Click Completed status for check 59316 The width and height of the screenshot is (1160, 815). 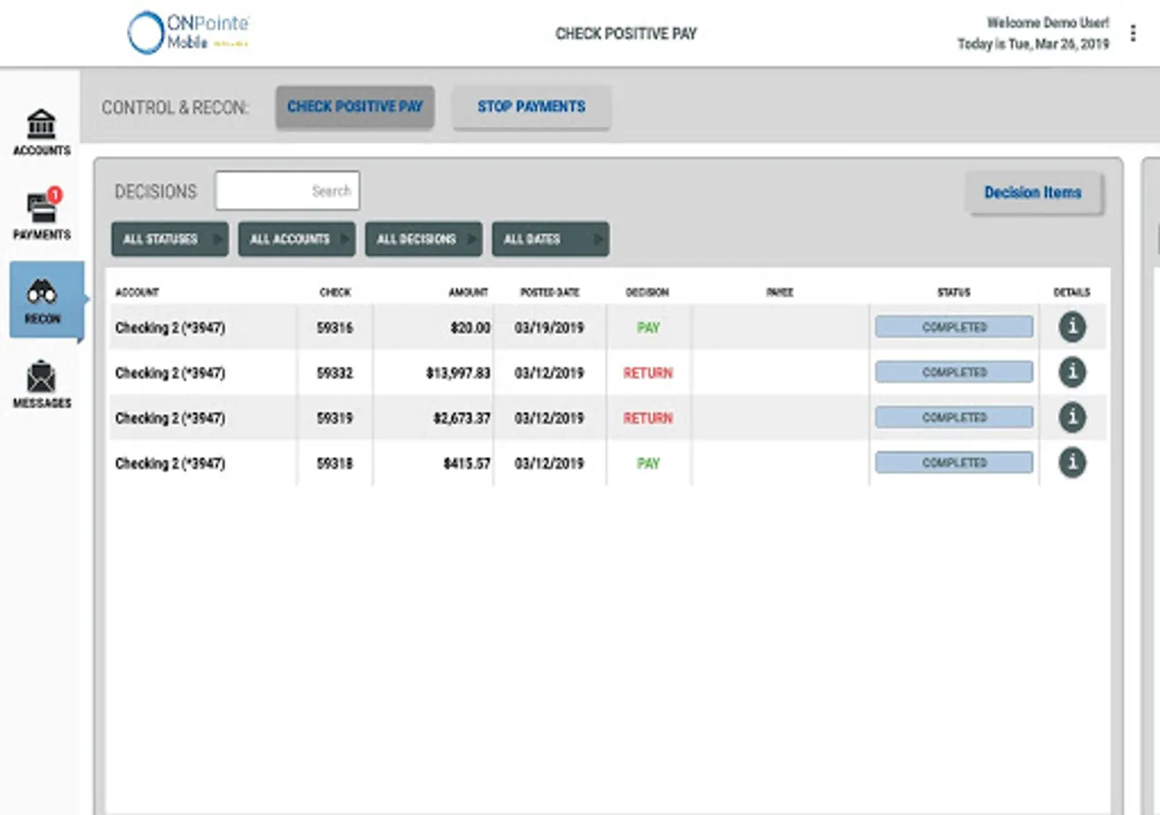(x=953, y=327)
